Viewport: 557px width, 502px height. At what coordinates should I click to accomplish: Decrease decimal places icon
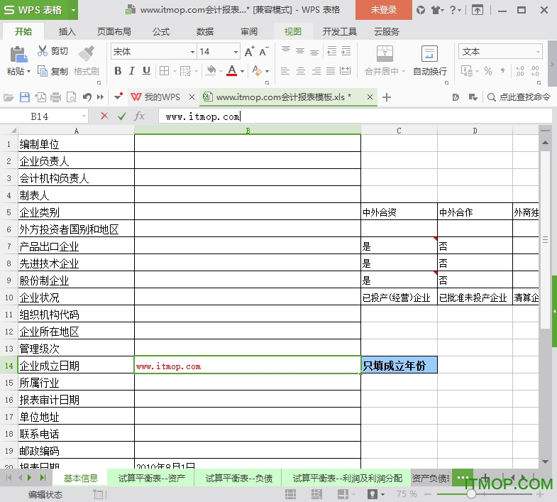click(x=534, y=71)
